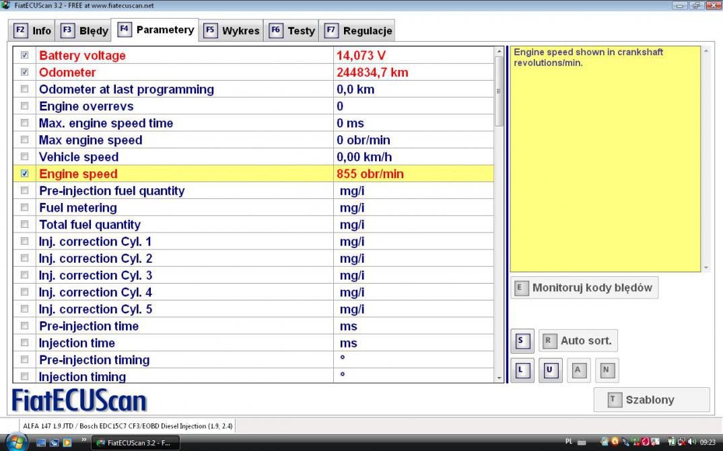Enable Odometer at last programming checkbox
Viewport: 723px width, 451px height.
(x=25, y=89)
